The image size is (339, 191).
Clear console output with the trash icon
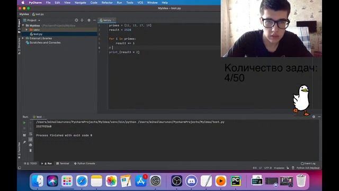click(x=31, y=150)
